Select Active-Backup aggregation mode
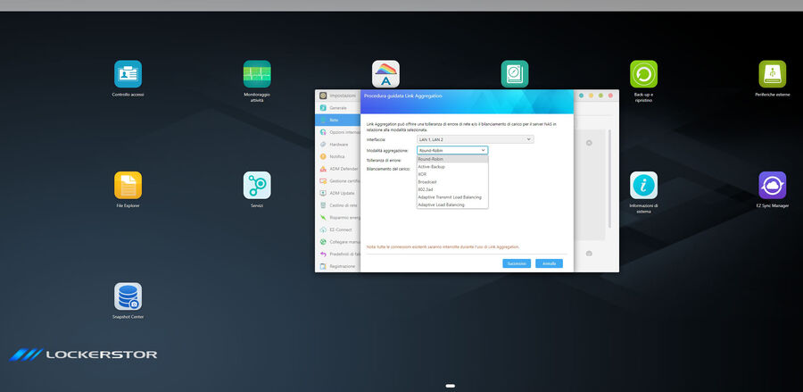Image resolution: width=803 pixels, height=392 pixels. (432, 166)
